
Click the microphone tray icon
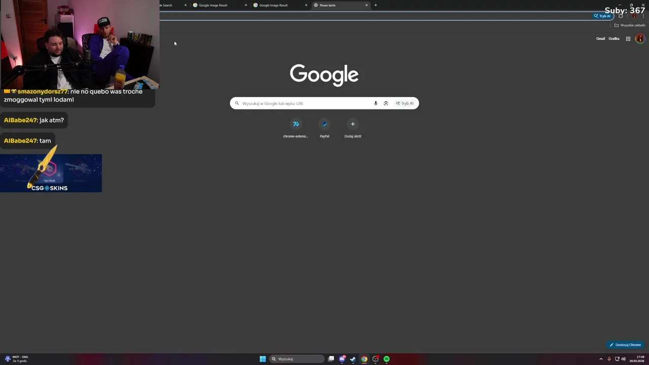[609, 359]
